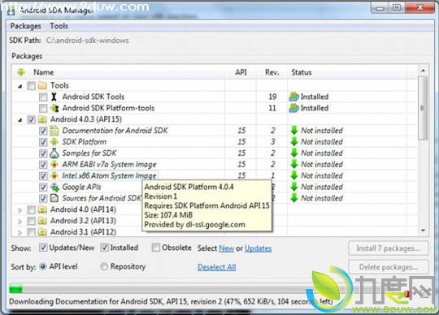The height and width of the screenshot is (315, 439).
Task: Uncheck the Updates/New filter checkbox
Action: pyautogui.click(x=43, y=248)
